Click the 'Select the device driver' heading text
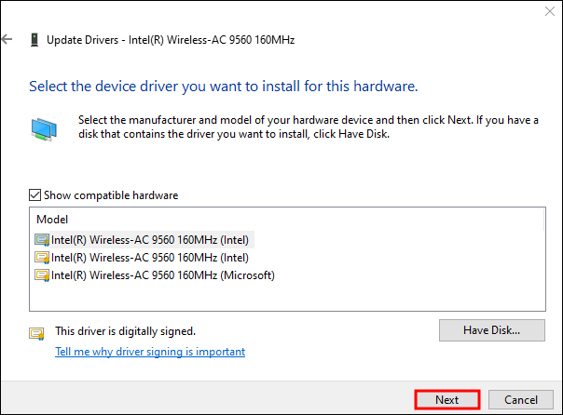The image size is (563, 415). [x=223, y=87]
